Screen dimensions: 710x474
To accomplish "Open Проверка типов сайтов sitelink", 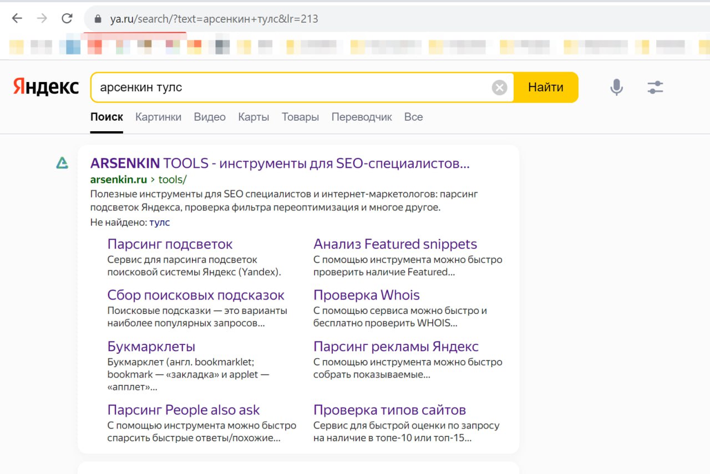I will pyautogui.click(x=389, y=410).
